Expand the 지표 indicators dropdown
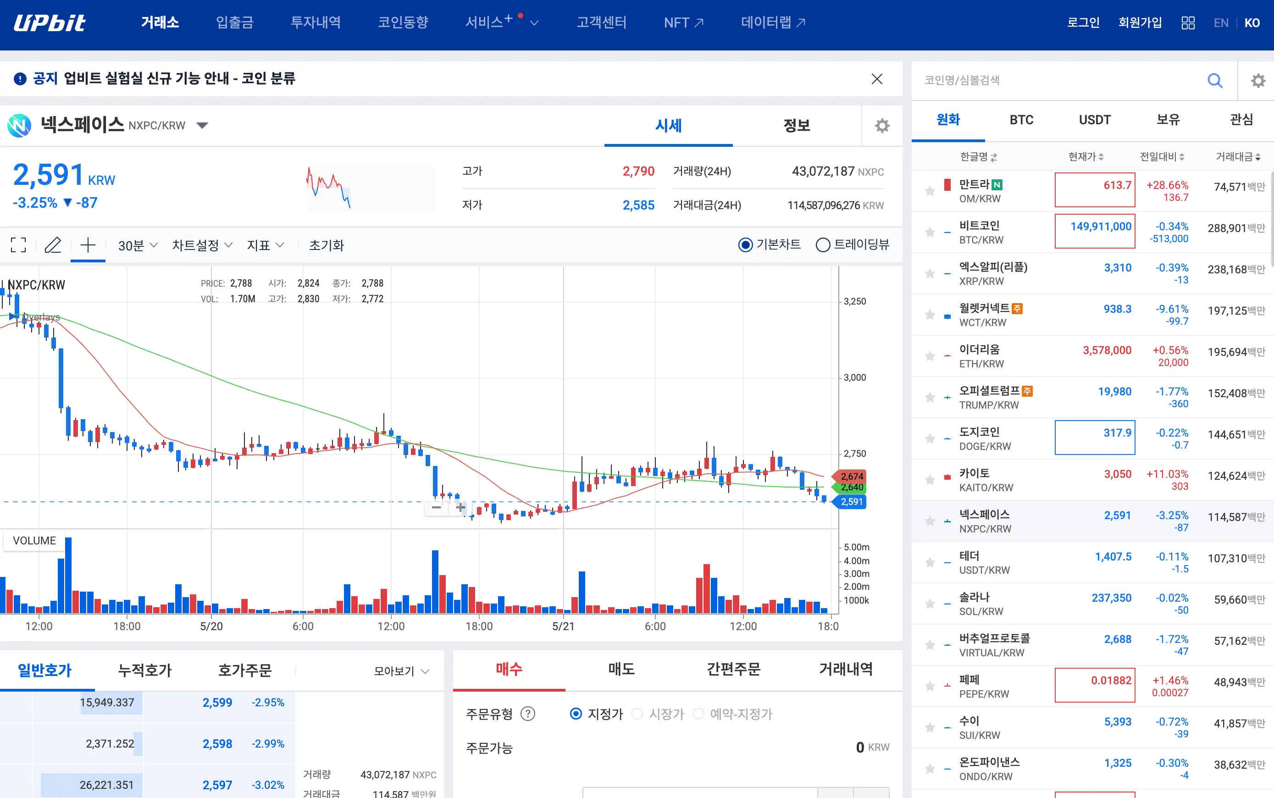 (x=266, y=245)
